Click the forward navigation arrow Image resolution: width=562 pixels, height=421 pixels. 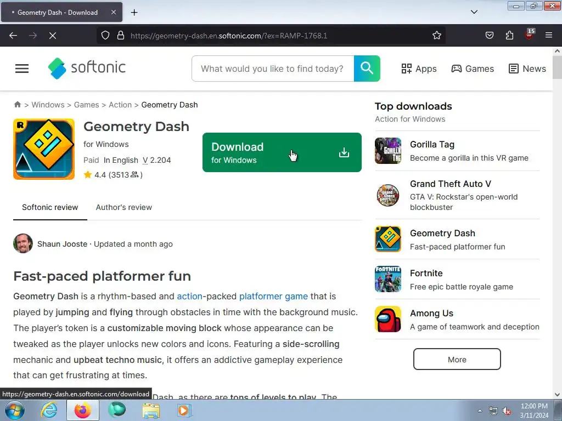pos(33,36)
